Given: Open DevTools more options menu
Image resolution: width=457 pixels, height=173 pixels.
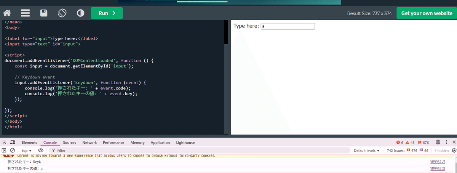Looking at the screenshot, I should (446, 143).
